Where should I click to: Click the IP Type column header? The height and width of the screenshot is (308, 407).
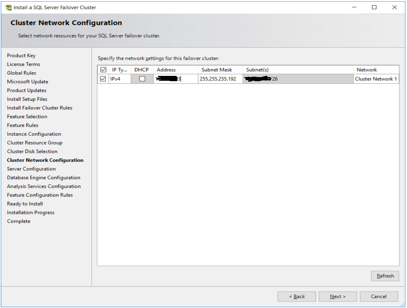[119, 70]
